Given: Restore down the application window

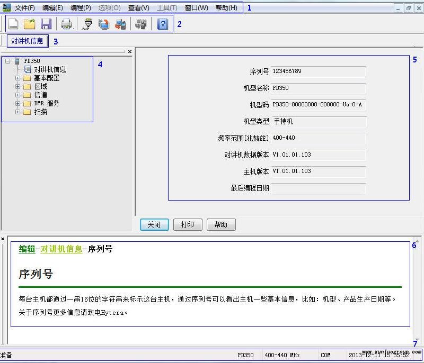Looking at the screenshot, I should coord(408,8).
